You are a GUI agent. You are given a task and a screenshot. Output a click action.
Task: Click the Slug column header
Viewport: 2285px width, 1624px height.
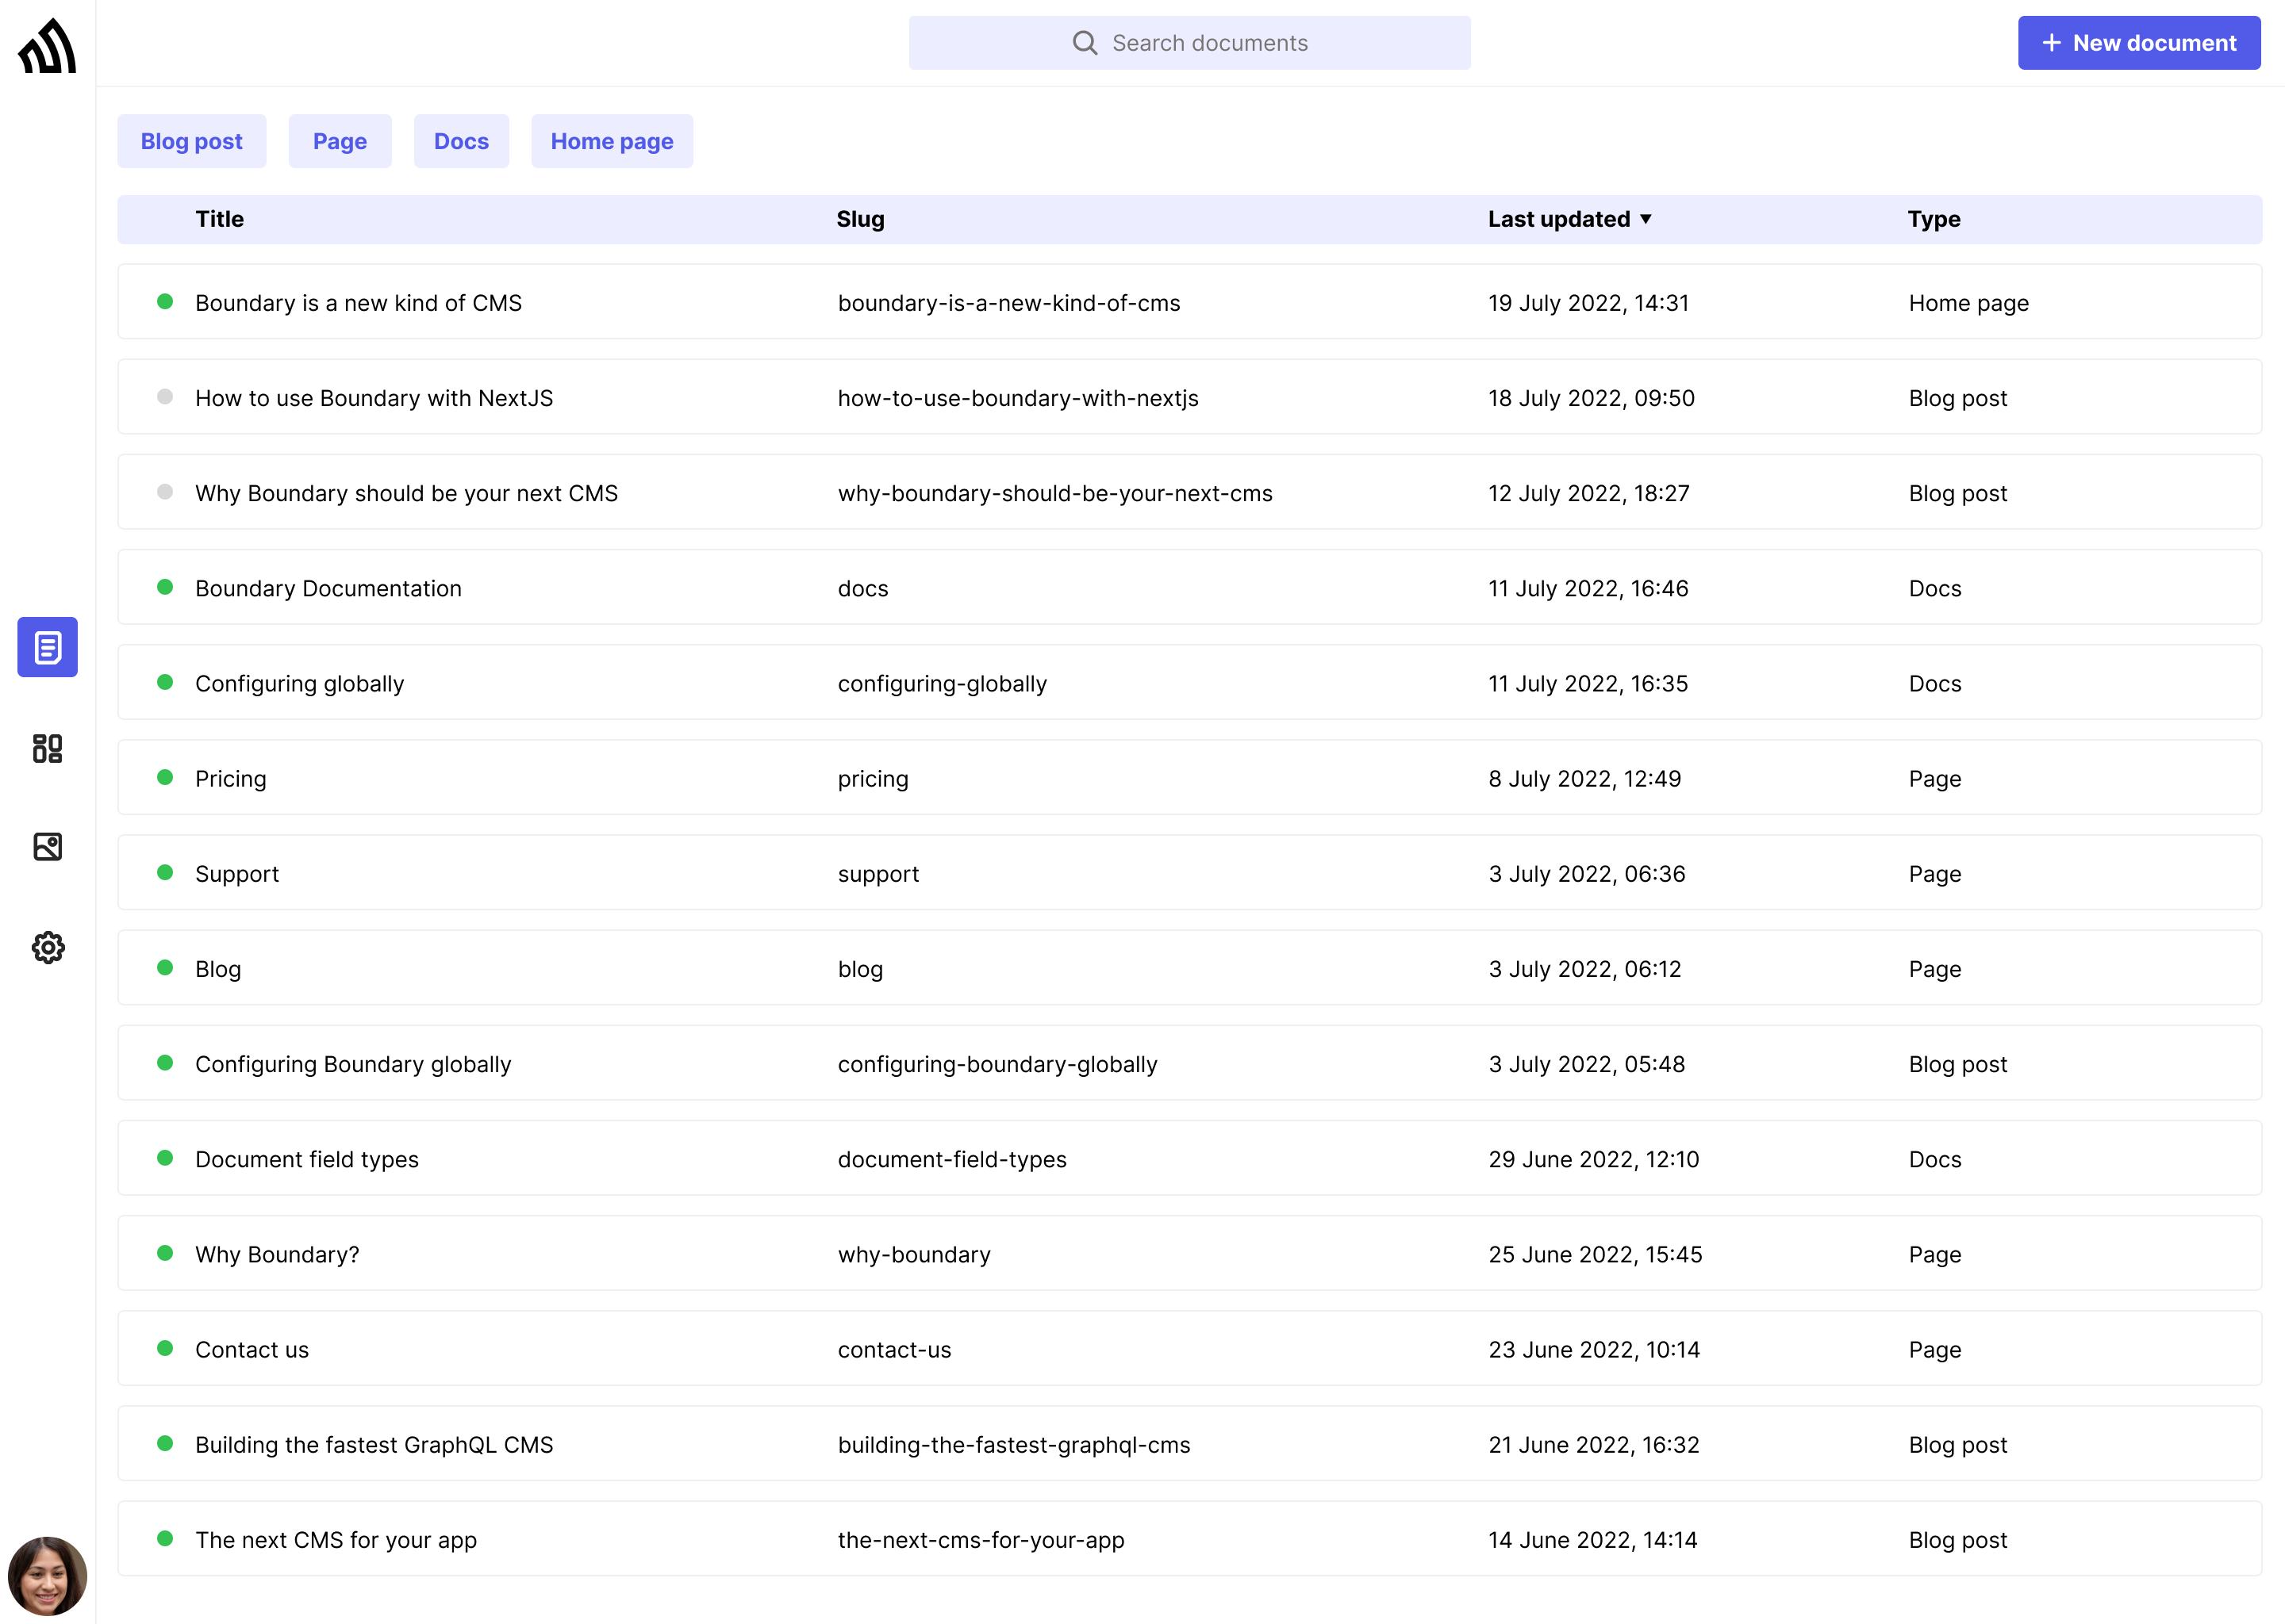(860, 219)
